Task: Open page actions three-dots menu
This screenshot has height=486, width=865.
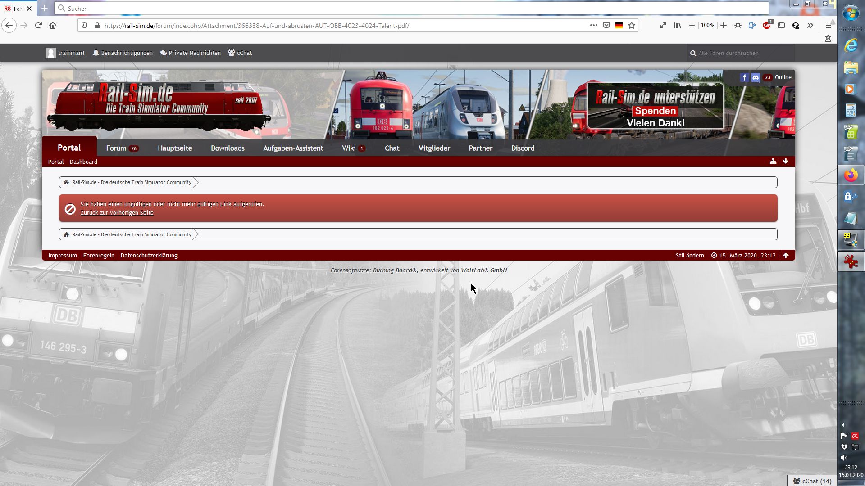Action: 593,26
